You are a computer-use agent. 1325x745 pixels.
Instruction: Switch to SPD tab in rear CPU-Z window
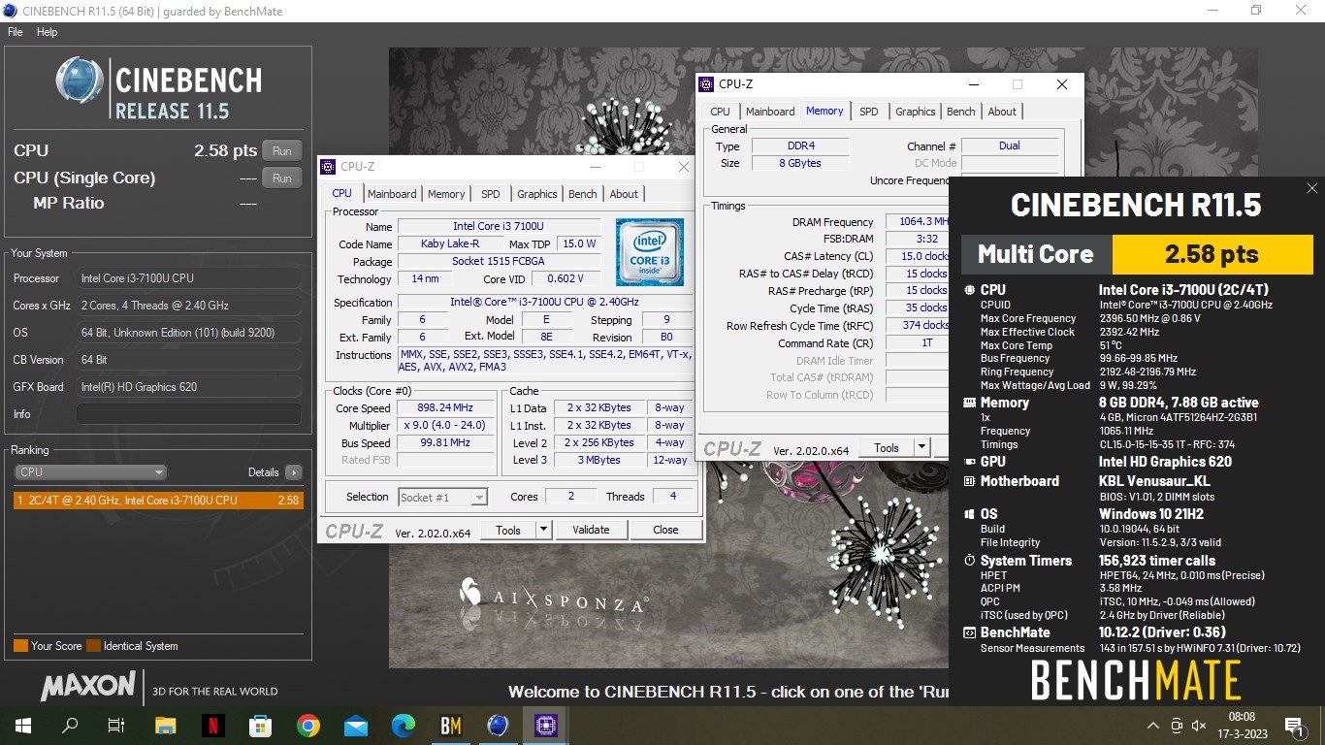869,112
